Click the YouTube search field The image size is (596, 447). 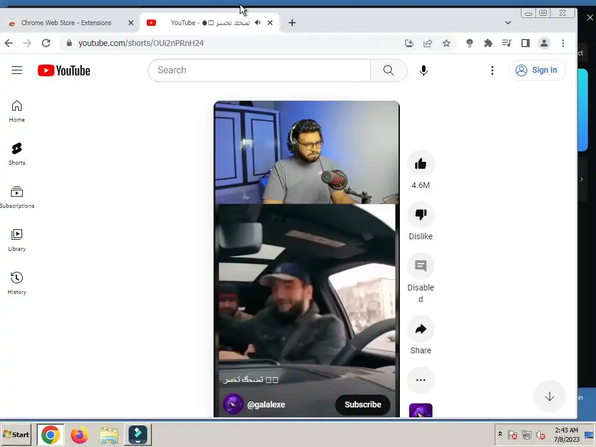[259, 70]
